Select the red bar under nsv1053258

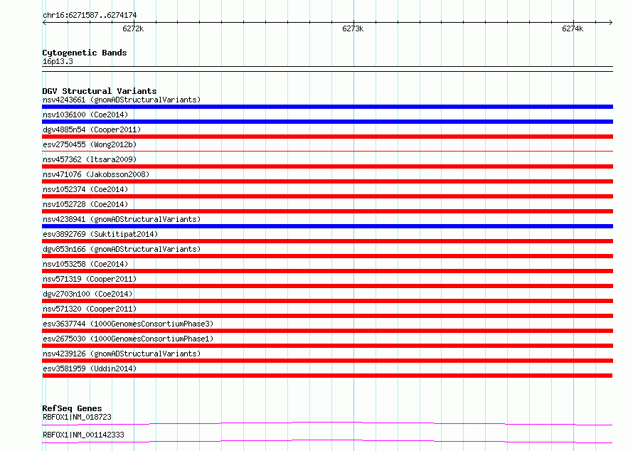coord(327,271)
